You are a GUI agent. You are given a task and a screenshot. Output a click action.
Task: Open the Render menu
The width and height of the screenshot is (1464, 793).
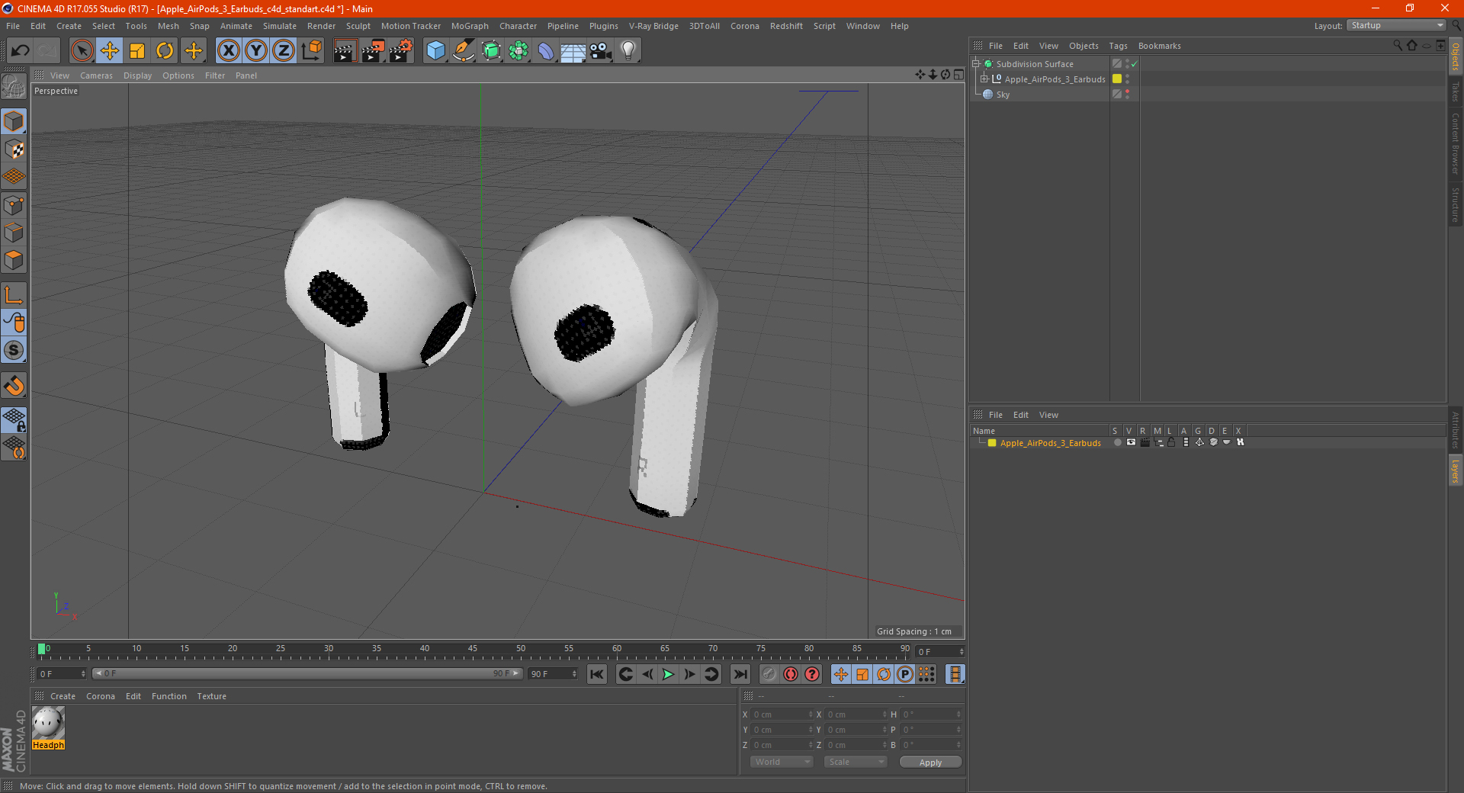321,26
